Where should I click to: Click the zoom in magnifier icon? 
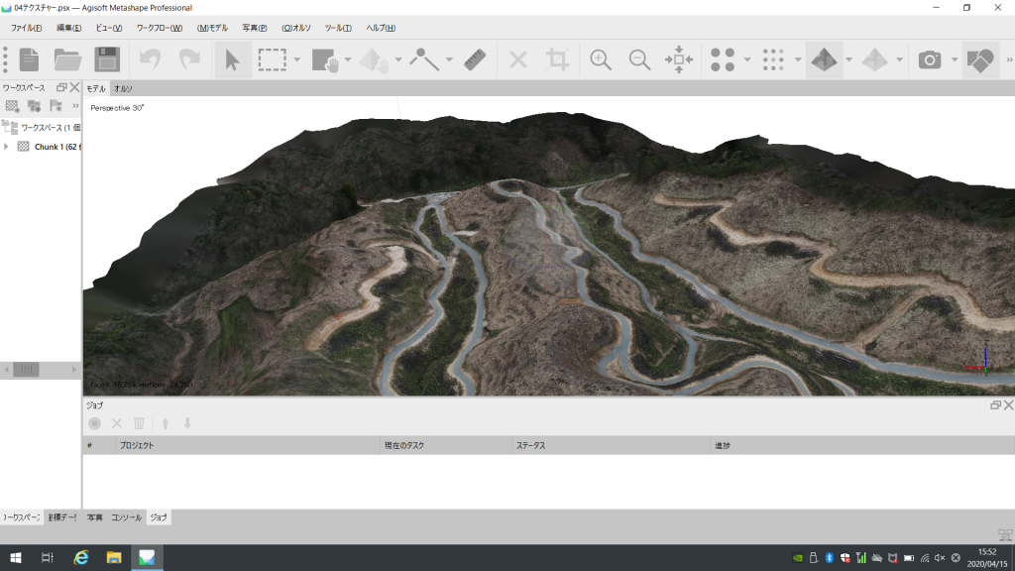(600, 60)
